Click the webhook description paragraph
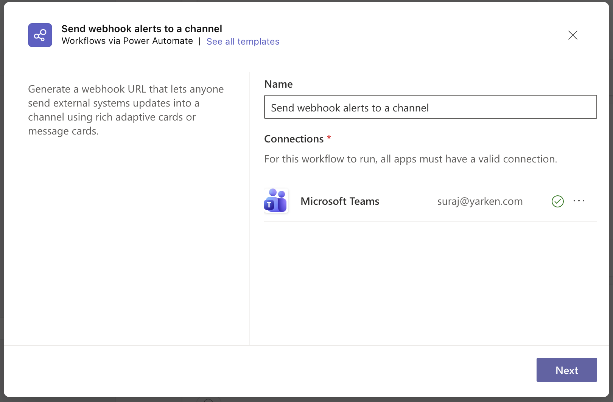The width and height of the screenshot is (613, 402). click(x=126, y=110)
